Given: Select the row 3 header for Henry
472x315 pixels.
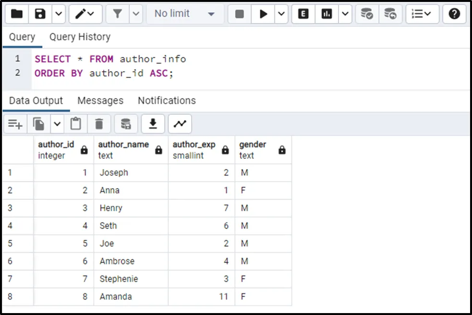Looking at the screenshot, I should (x=18, y=208).
